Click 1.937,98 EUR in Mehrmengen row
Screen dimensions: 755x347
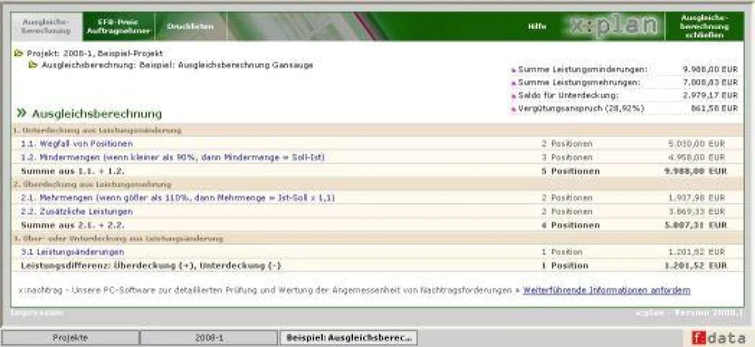click(x=696, y=198)
